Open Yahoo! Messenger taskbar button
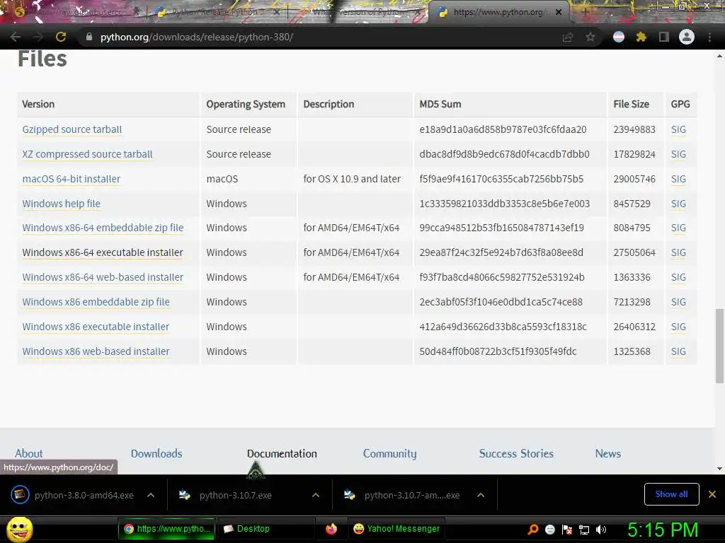The height and width of the screenshot is (543, 725). pos(396,529)
